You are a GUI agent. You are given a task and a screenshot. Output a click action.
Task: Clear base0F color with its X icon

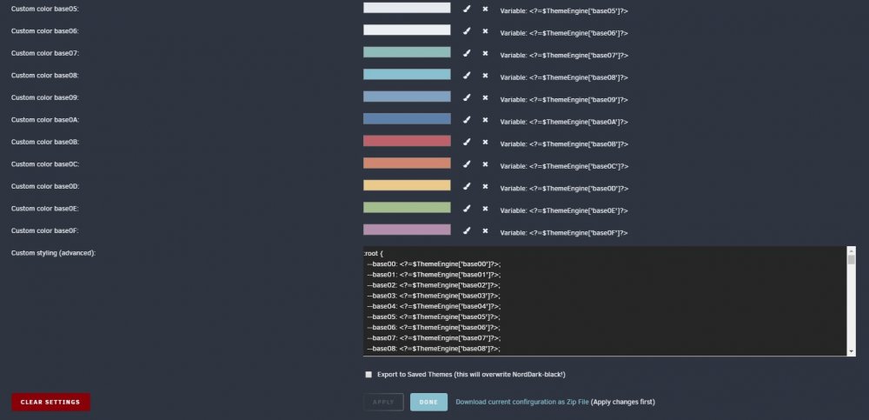[486, 230]
